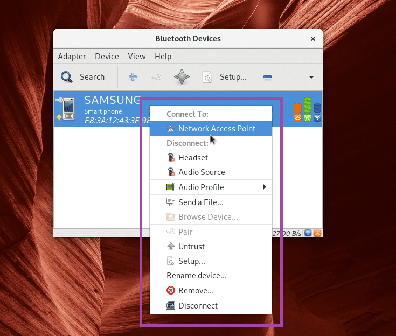Open the toolbar overflow dropdown arrow

pyautogui.click(x=311, y=77)
